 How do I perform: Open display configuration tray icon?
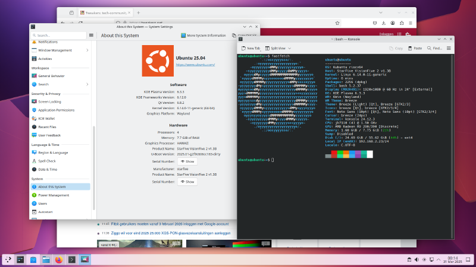click(x=431, y=260)
